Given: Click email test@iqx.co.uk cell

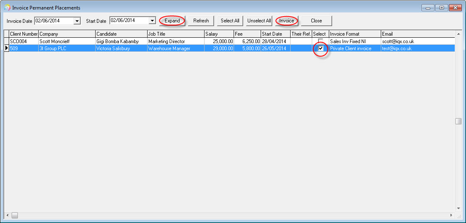Looking at the screenshot, I should 418,48.
